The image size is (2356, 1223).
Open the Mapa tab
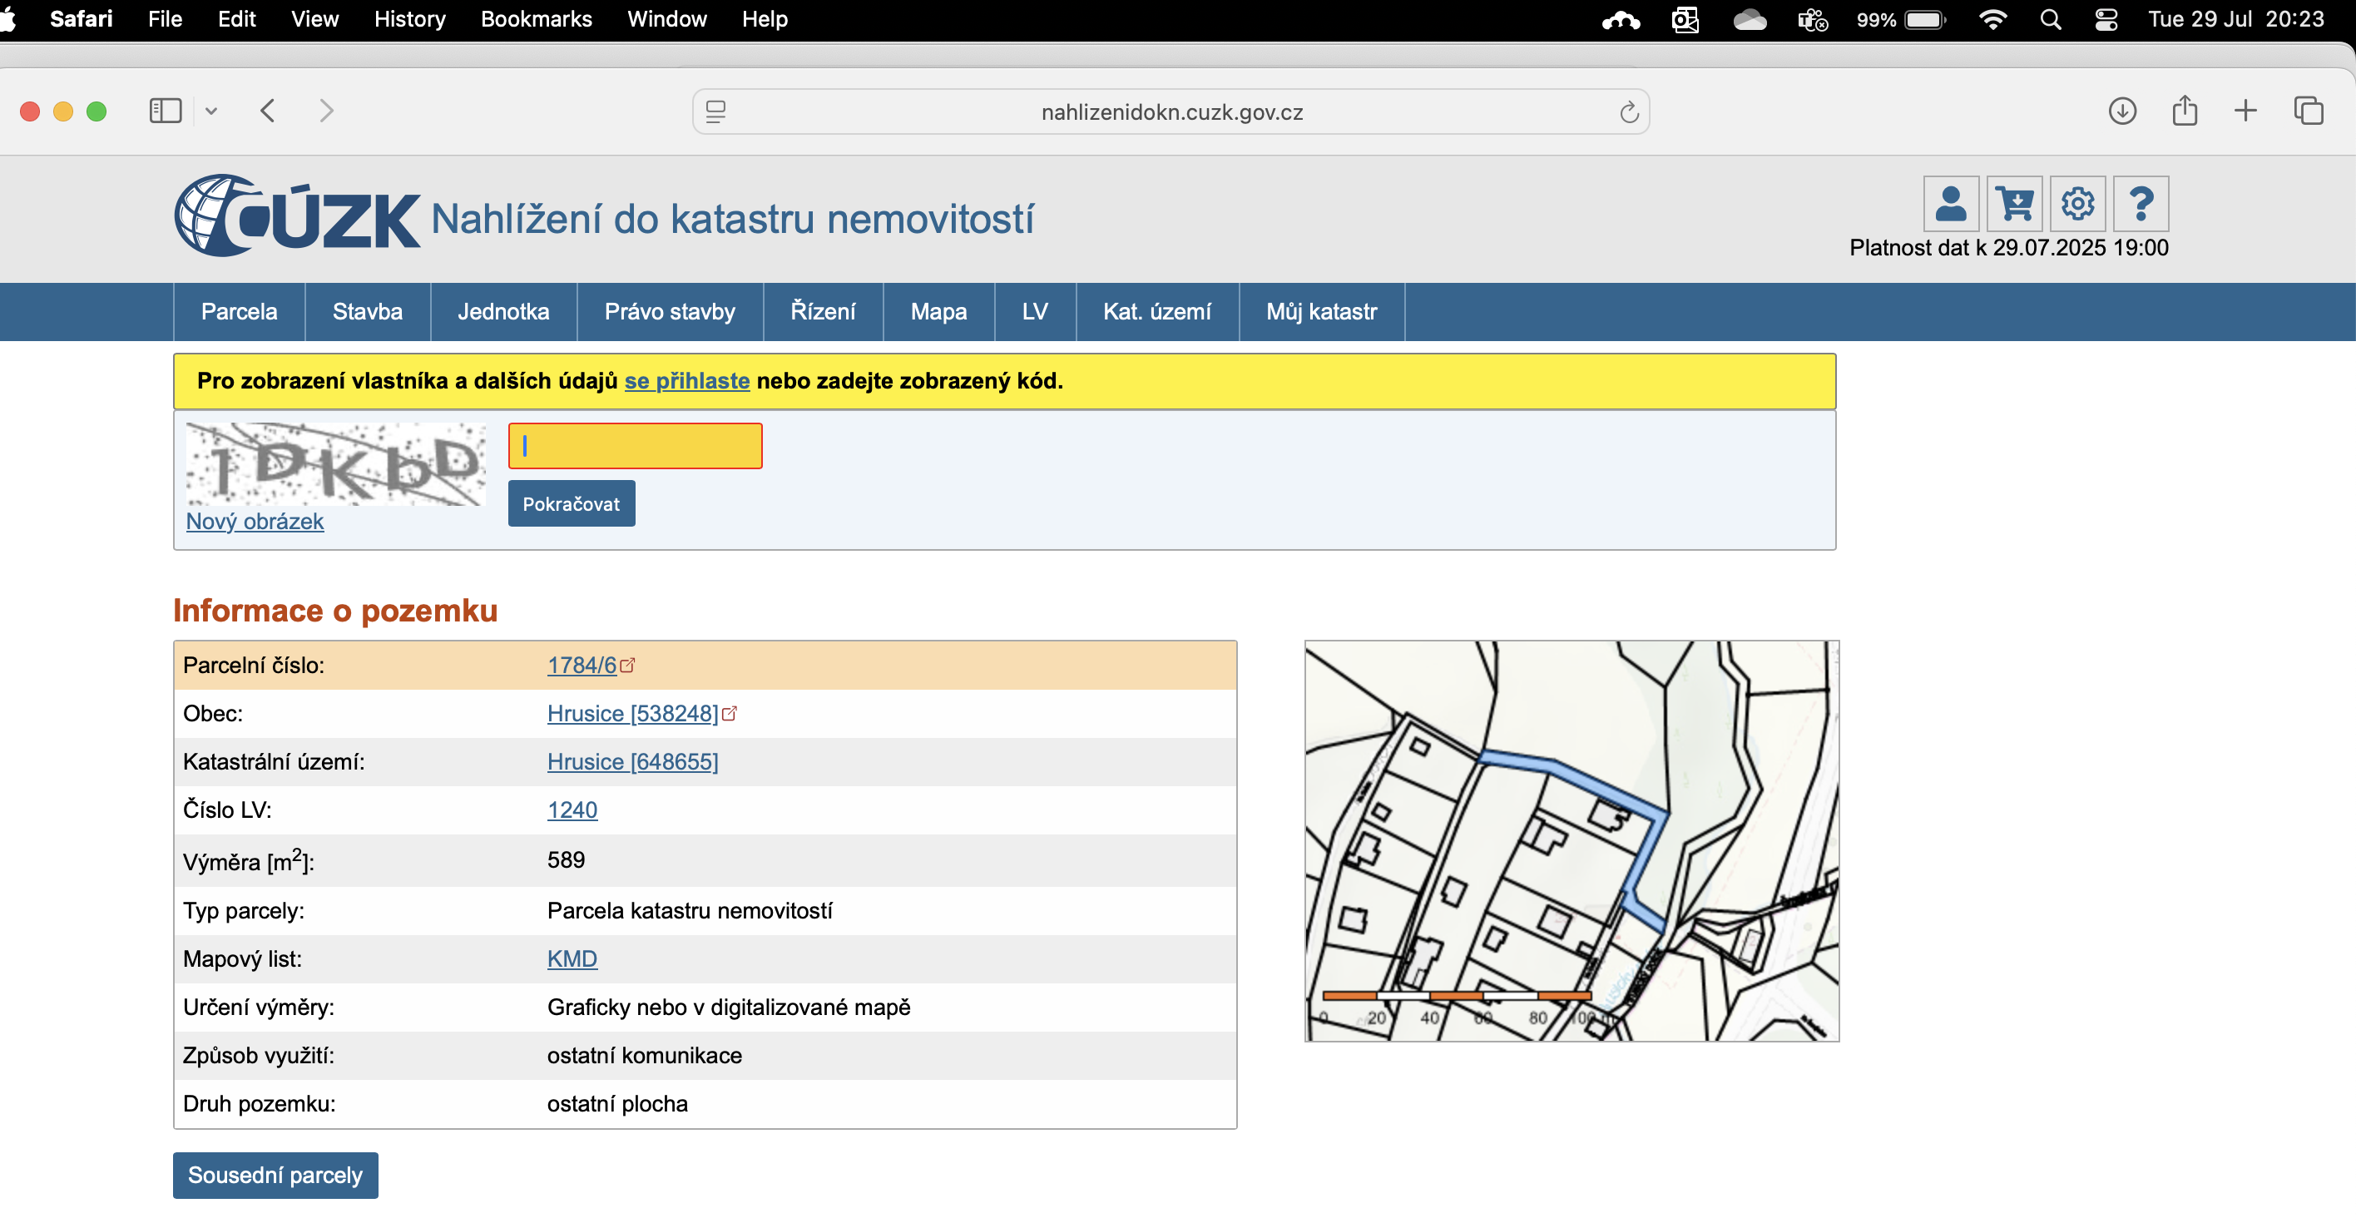pyautogui.click(x=938, y=312)
